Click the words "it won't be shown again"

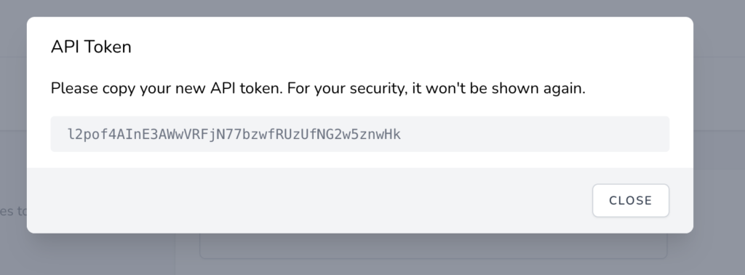click(x=498, y=88)
